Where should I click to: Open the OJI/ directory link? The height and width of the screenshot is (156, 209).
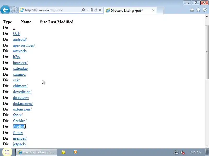tap(16, 34)
